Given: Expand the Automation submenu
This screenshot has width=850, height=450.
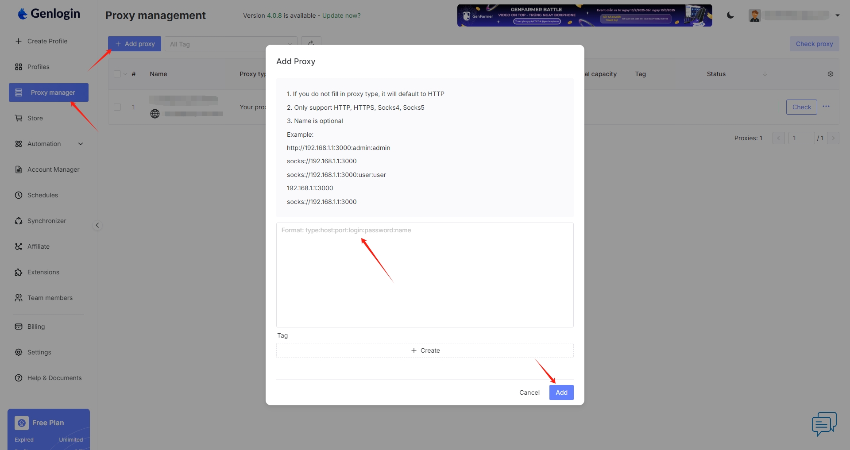Looking at the screenshot, I should [81, 144].
